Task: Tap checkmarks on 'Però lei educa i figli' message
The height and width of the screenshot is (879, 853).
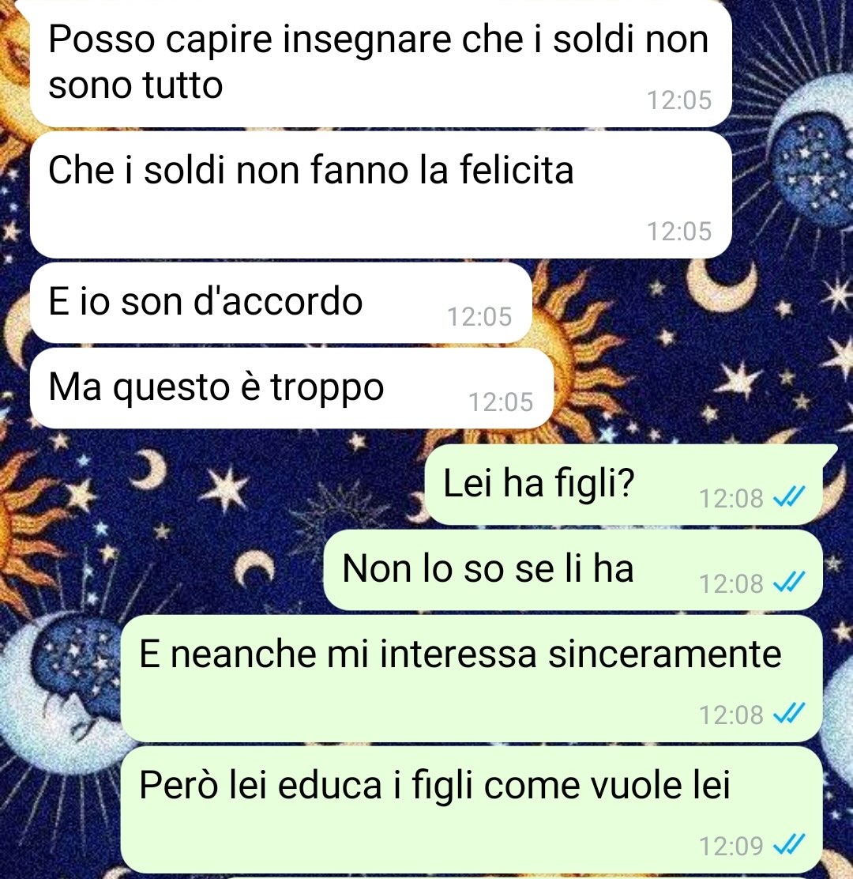Action: 788,844
